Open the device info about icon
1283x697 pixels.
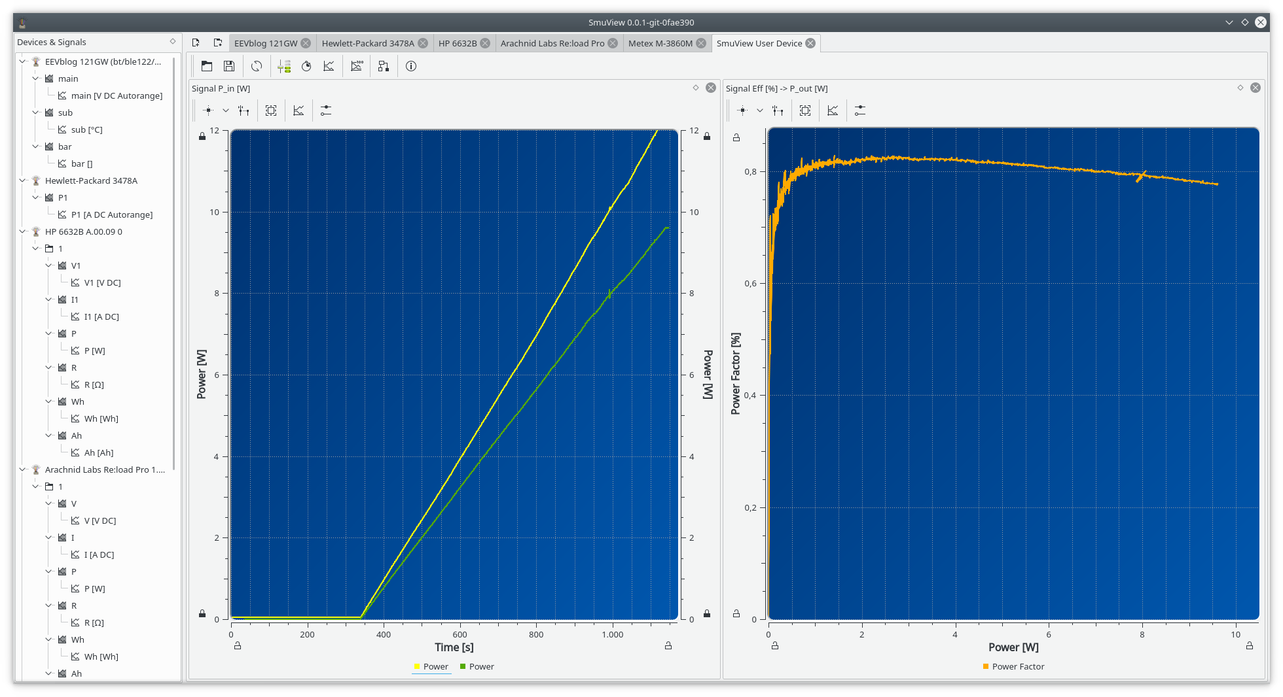(411, 66)
